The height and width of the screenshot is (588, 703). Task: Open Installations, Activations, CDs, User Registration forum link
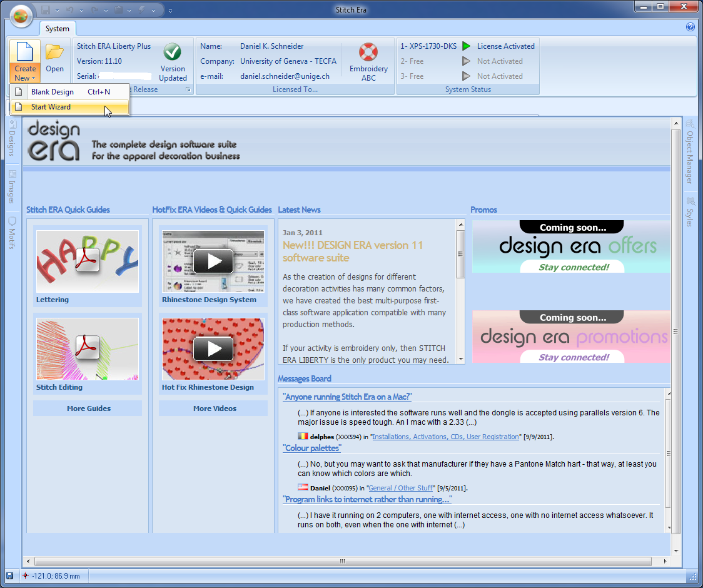pyautogui.click(x=446, y=437)
